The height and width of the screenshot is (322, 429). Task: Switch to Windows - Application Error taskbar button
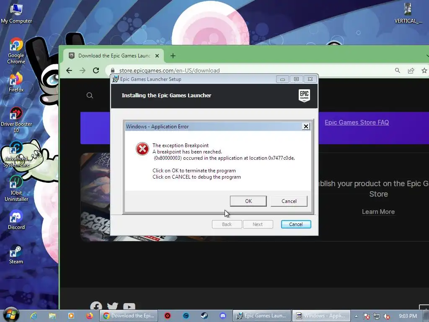(x=321, y=316)
